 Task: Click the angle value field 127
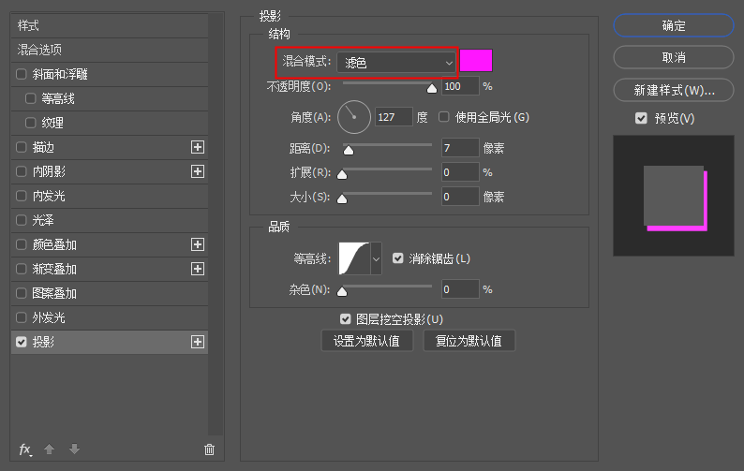coord(394,117)
